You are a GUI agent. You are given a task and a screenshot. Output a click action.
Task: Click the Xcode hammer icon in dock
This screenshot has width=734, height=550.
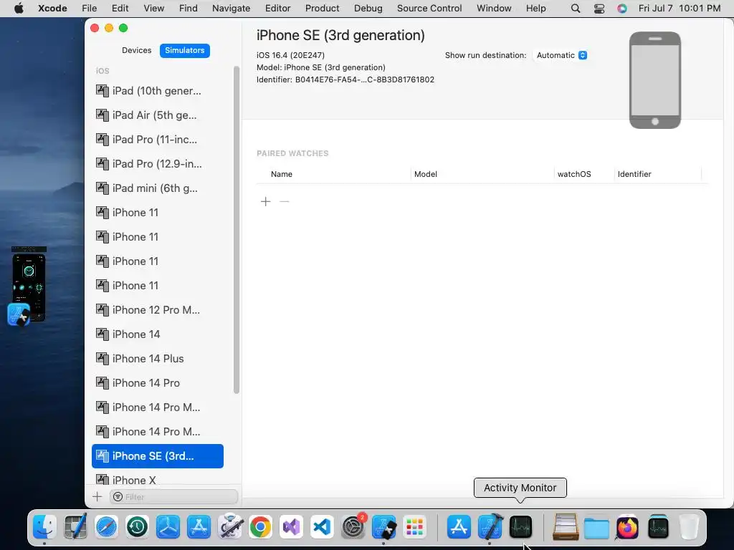pos(490,527)
